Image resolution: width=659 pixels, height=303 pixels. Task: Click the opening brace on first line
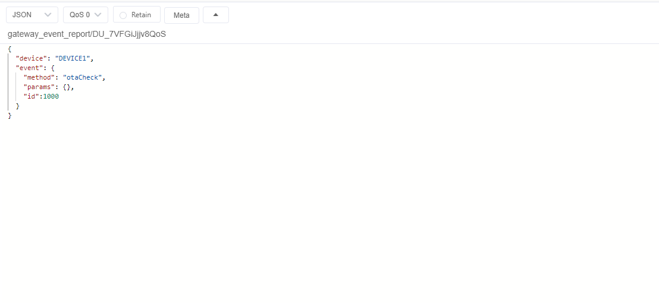10,49
